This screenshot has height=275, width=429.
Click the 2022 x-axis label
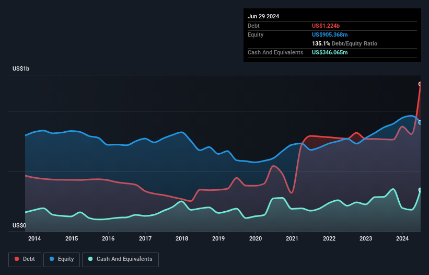(x=329, y=238)
